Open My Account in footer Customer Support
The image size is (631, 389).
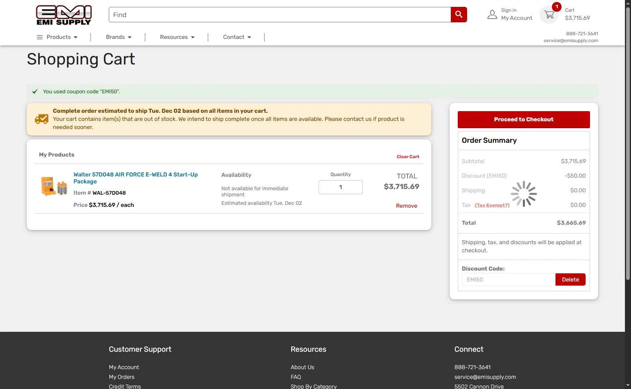(124, 367)
